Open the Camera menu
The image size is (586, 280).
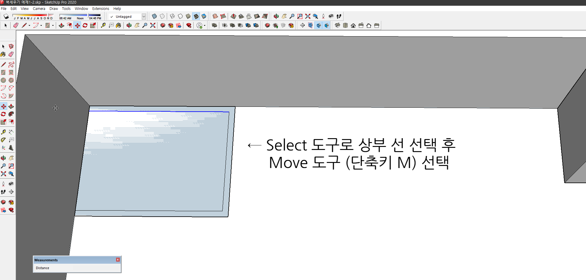pos(39,8)
